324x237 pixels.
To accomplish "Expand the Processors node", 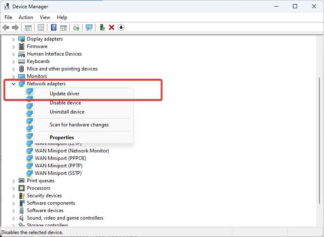I will pos(13,188).
